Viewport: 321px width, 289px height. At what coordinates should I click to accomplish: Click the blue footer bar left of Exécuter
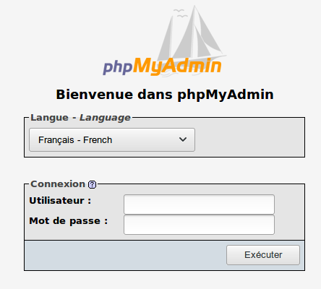pos(125,255)
